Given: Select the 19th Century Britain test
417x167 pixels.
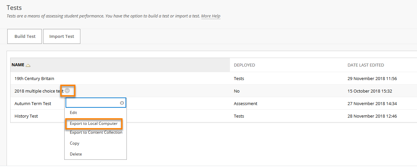Looking at the screenshot, I should 34,79.
